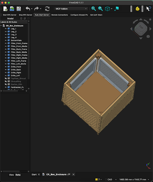Click the Model panel float window icon
Screen dimensions: 153x182
tap(25, 19)
